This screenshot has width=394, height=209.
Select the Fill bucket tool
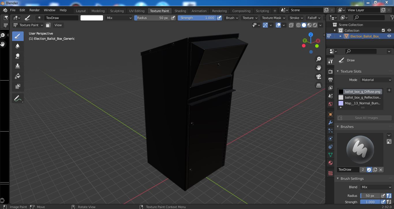point(18,76)
